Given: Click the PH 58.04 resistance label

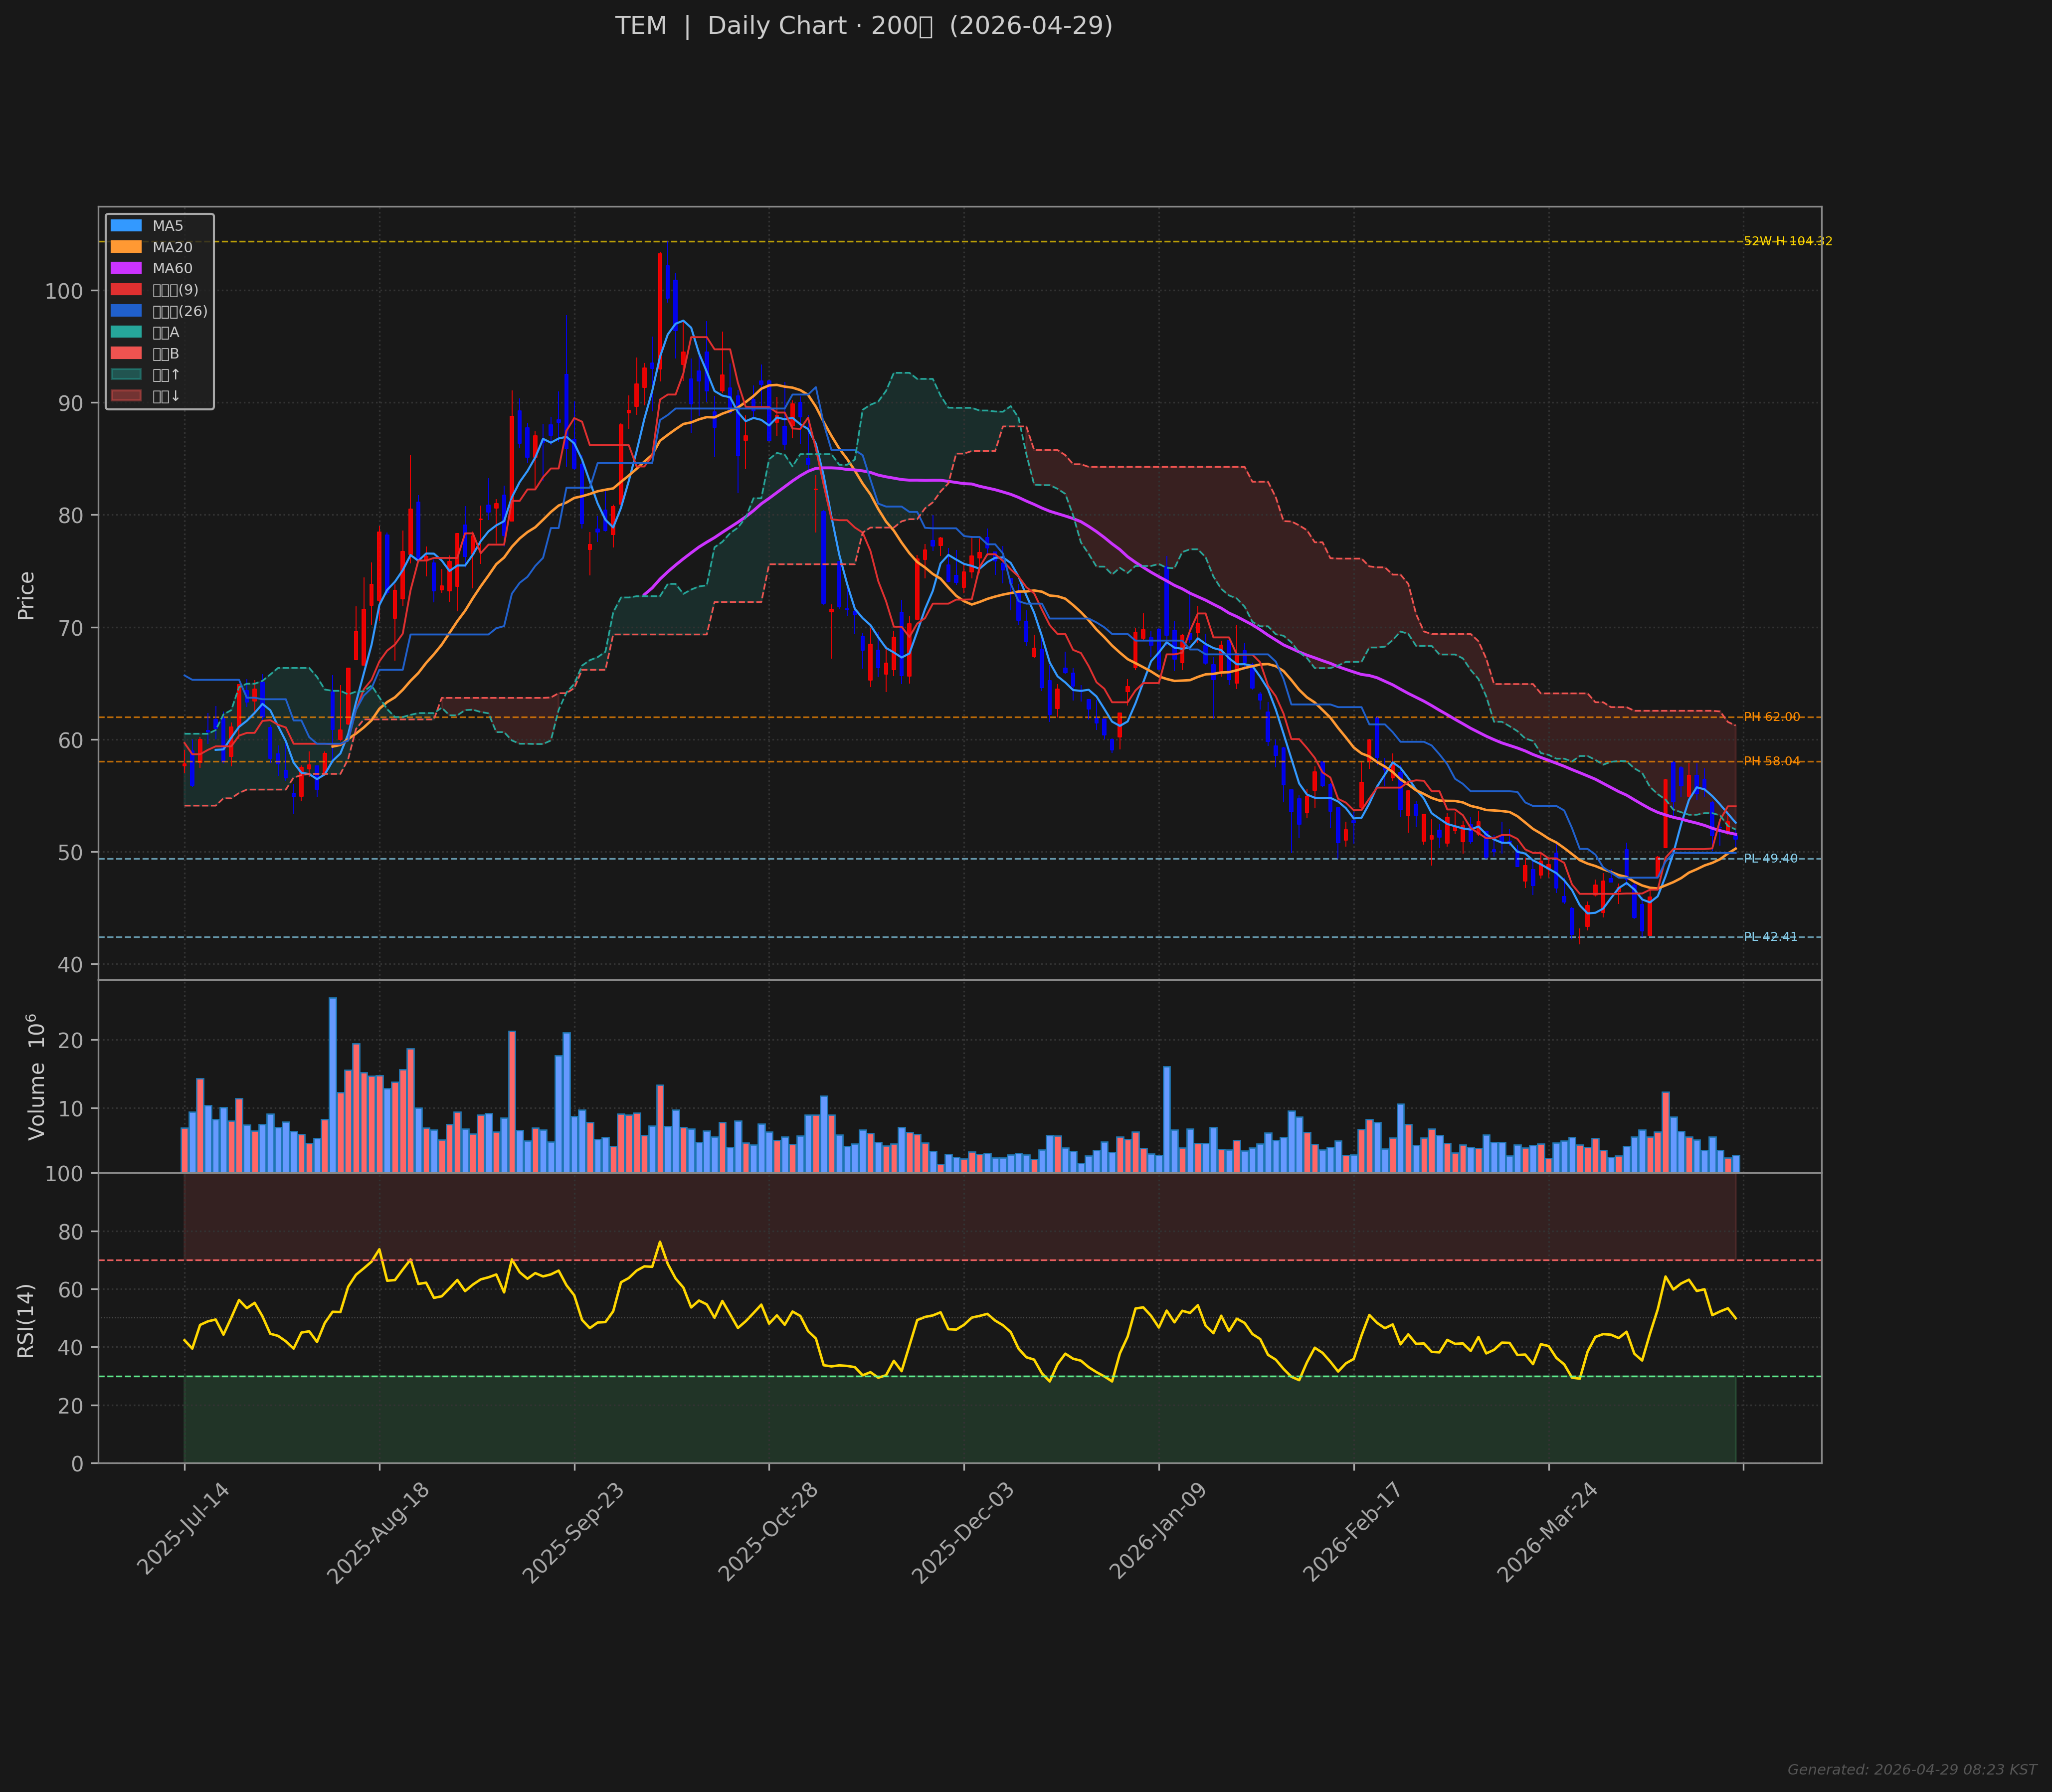Looking at the screenshot, I should [x=1772, y=762].
